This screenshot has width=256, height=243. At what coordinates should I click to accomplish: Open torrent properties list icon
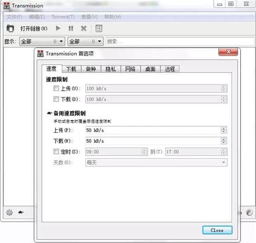(99, 29)
